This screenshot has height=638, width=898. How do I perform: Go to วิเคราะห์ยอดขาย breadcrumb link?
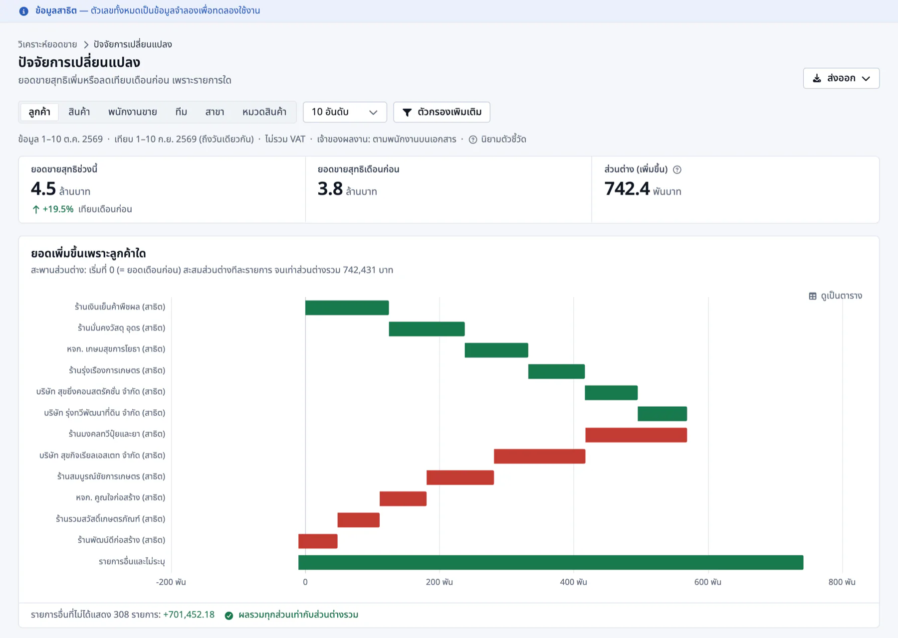coord(47,44)
